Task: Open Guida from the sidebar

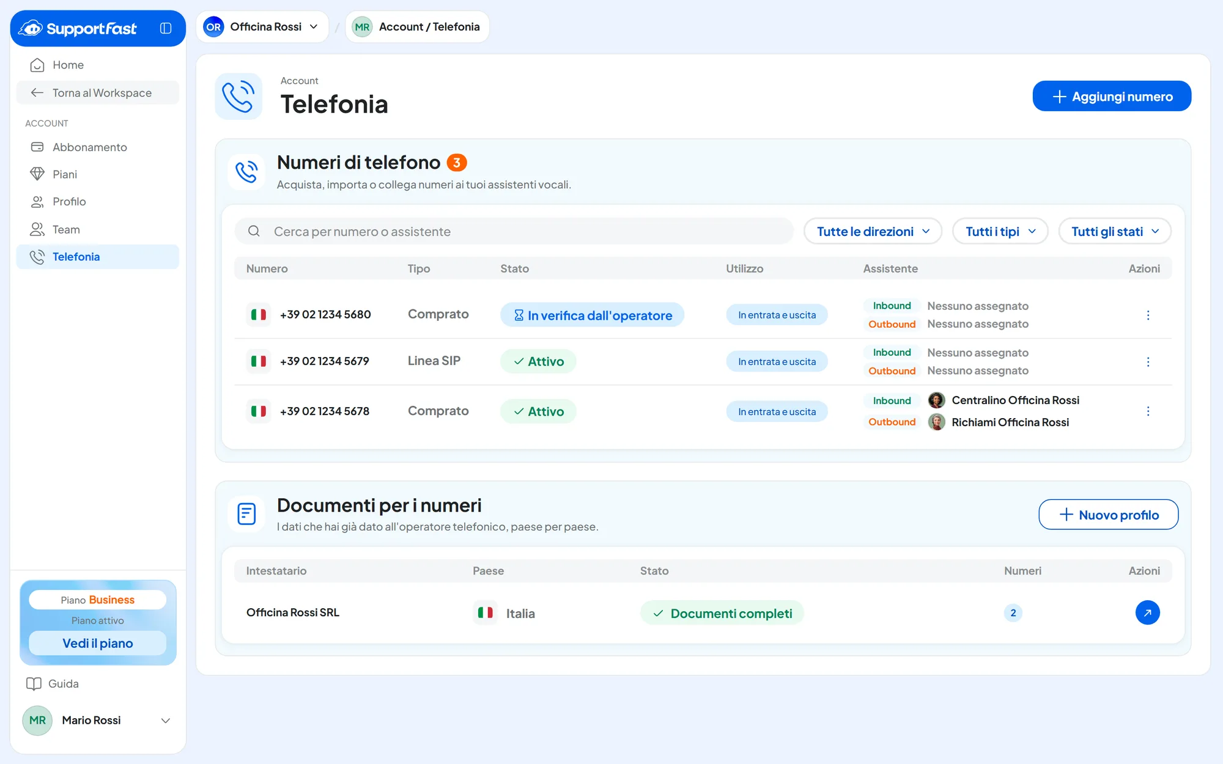Action: pos(53,683)
